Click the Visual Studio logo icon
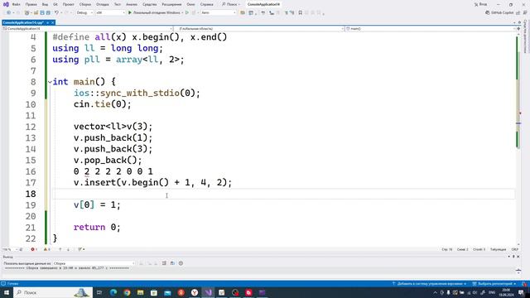This screenshot has height=298, width=530. coord(6,4)
